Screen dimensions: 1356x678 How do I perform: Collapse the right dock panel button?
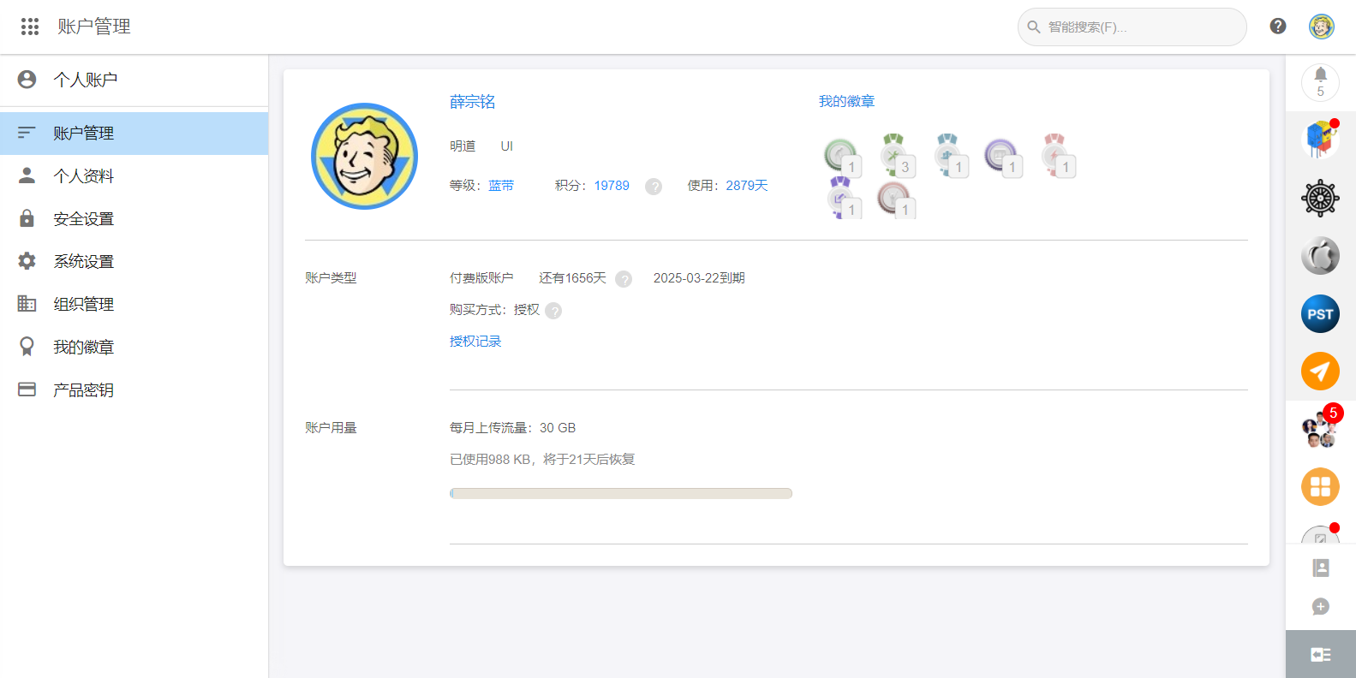point(1321,654)
